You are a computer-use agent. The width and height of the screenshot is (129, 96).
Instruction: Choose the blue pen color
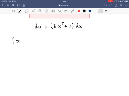[90, 11]
